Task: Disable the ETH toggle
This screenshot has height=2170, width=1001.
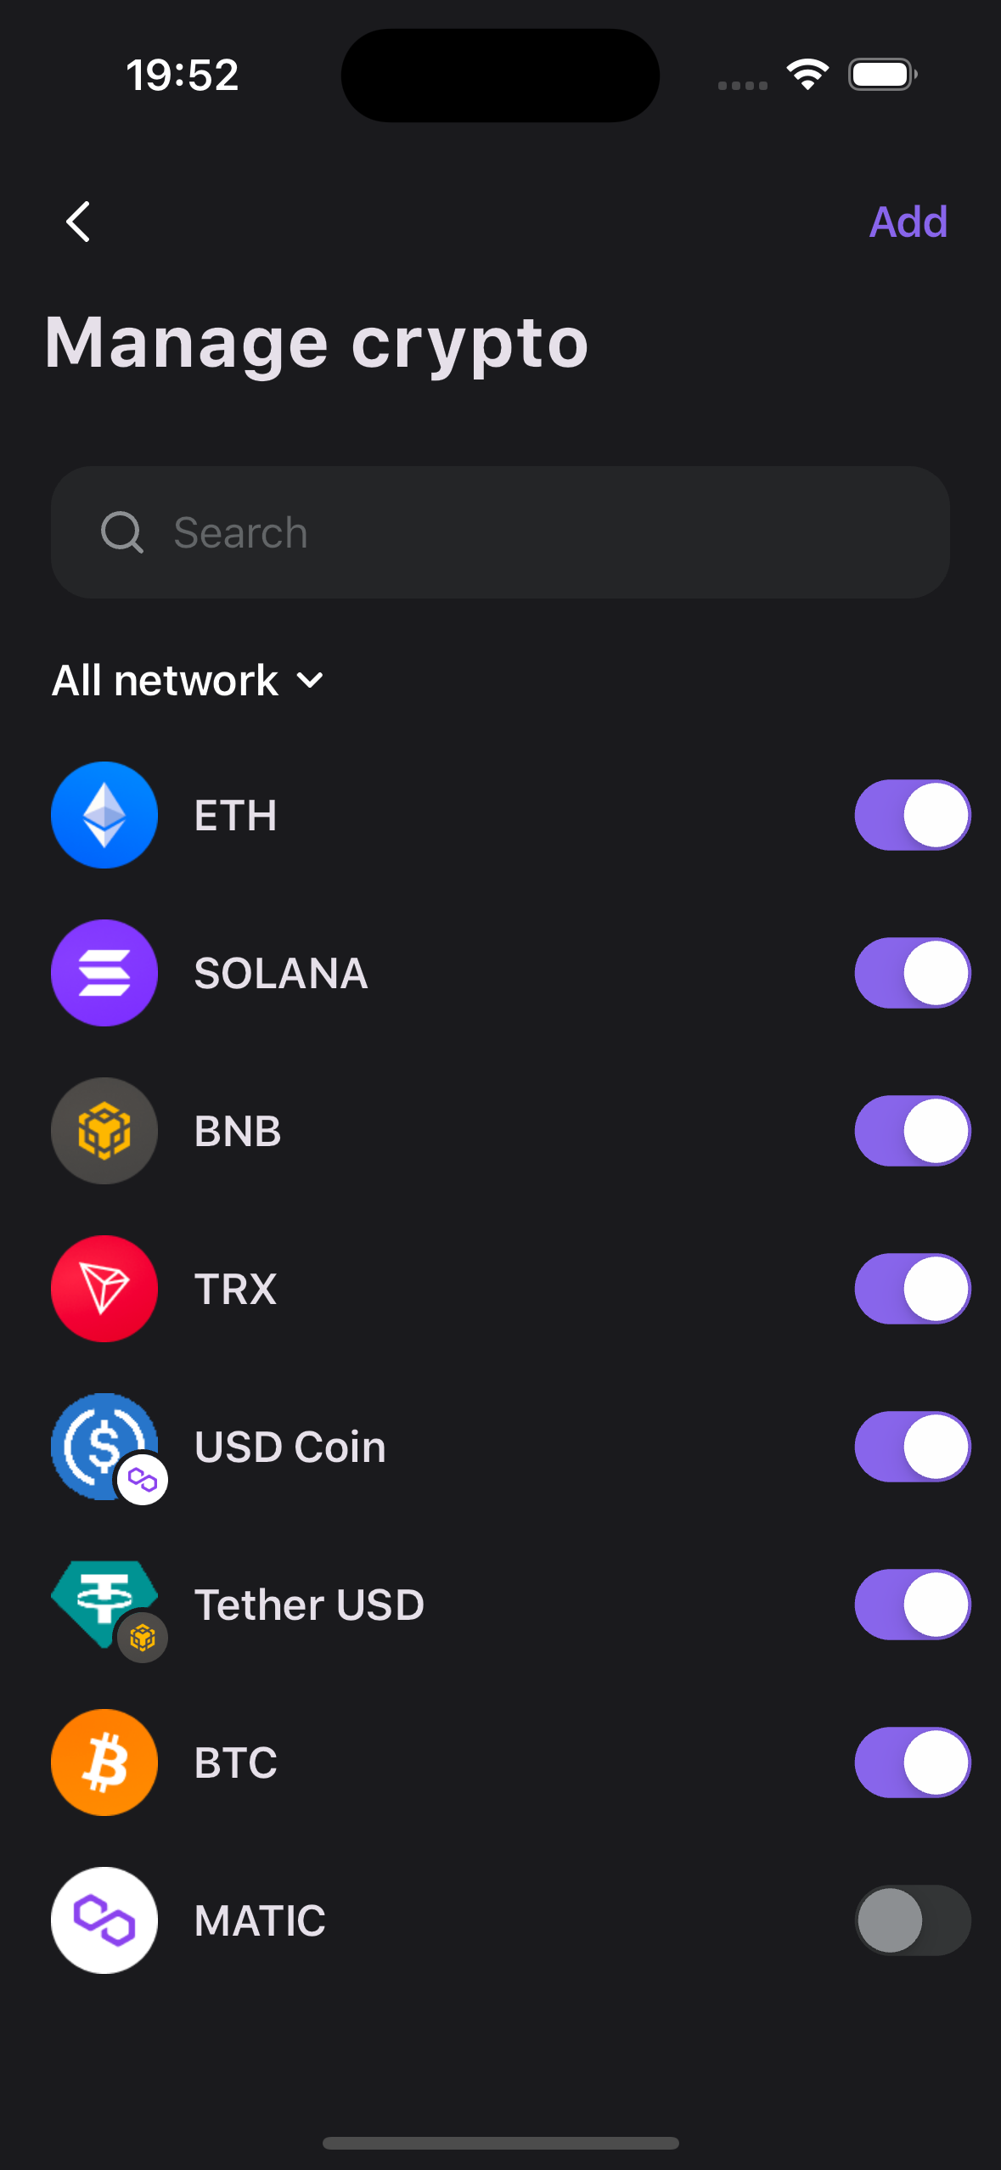Action: [x=912, y=815]
